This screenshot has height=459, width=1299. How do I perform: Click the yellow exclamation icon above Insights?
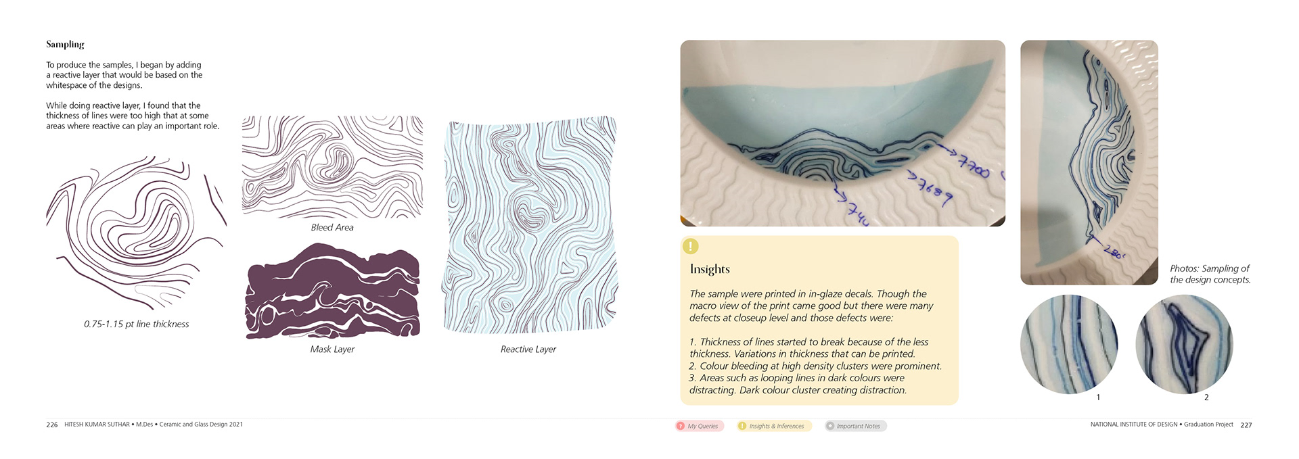pyautogui.click(x=690, y=246)
